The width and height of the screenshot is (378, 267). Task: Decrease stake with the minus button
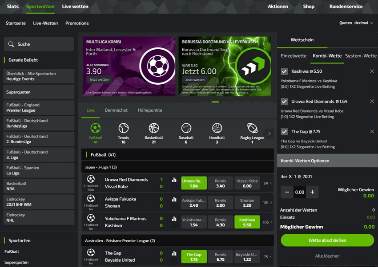click(x=287, y=192)
